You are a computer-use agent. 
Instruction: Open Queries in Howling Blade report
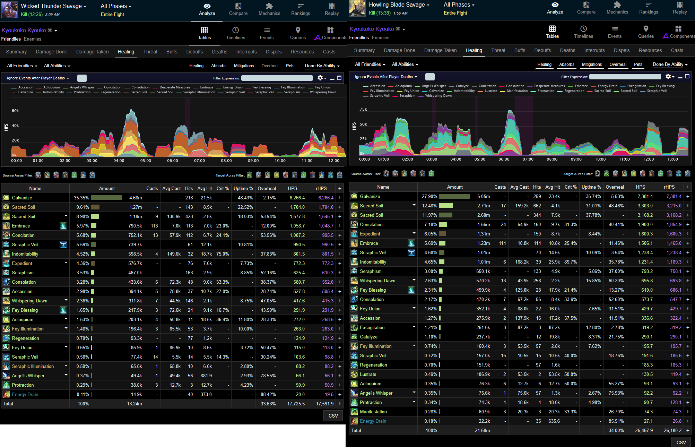[646, 32]
